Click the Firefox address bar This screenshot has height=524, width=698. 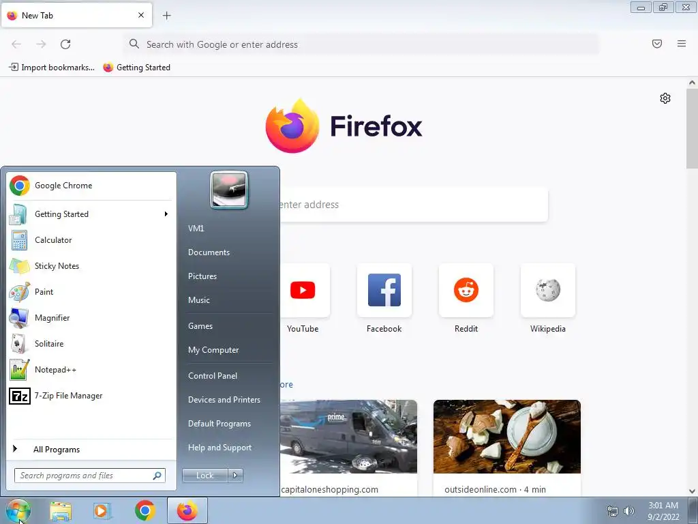tap(361, 44)
